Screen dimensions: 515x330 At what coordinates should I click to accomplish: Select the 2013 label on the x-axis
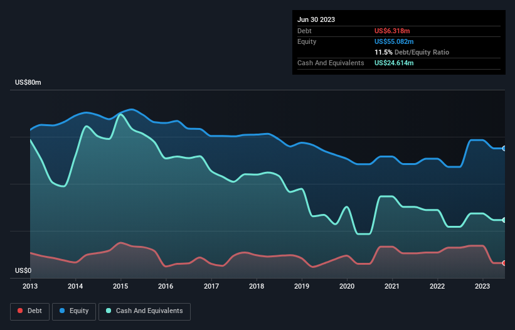[x=30, y=287]
